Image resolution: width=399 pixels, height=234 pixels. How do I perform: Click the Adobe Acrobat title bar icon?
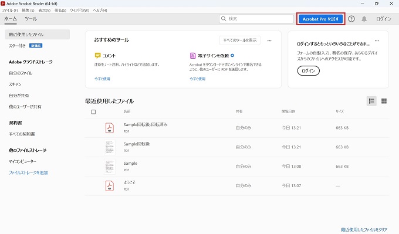point(3,4)
